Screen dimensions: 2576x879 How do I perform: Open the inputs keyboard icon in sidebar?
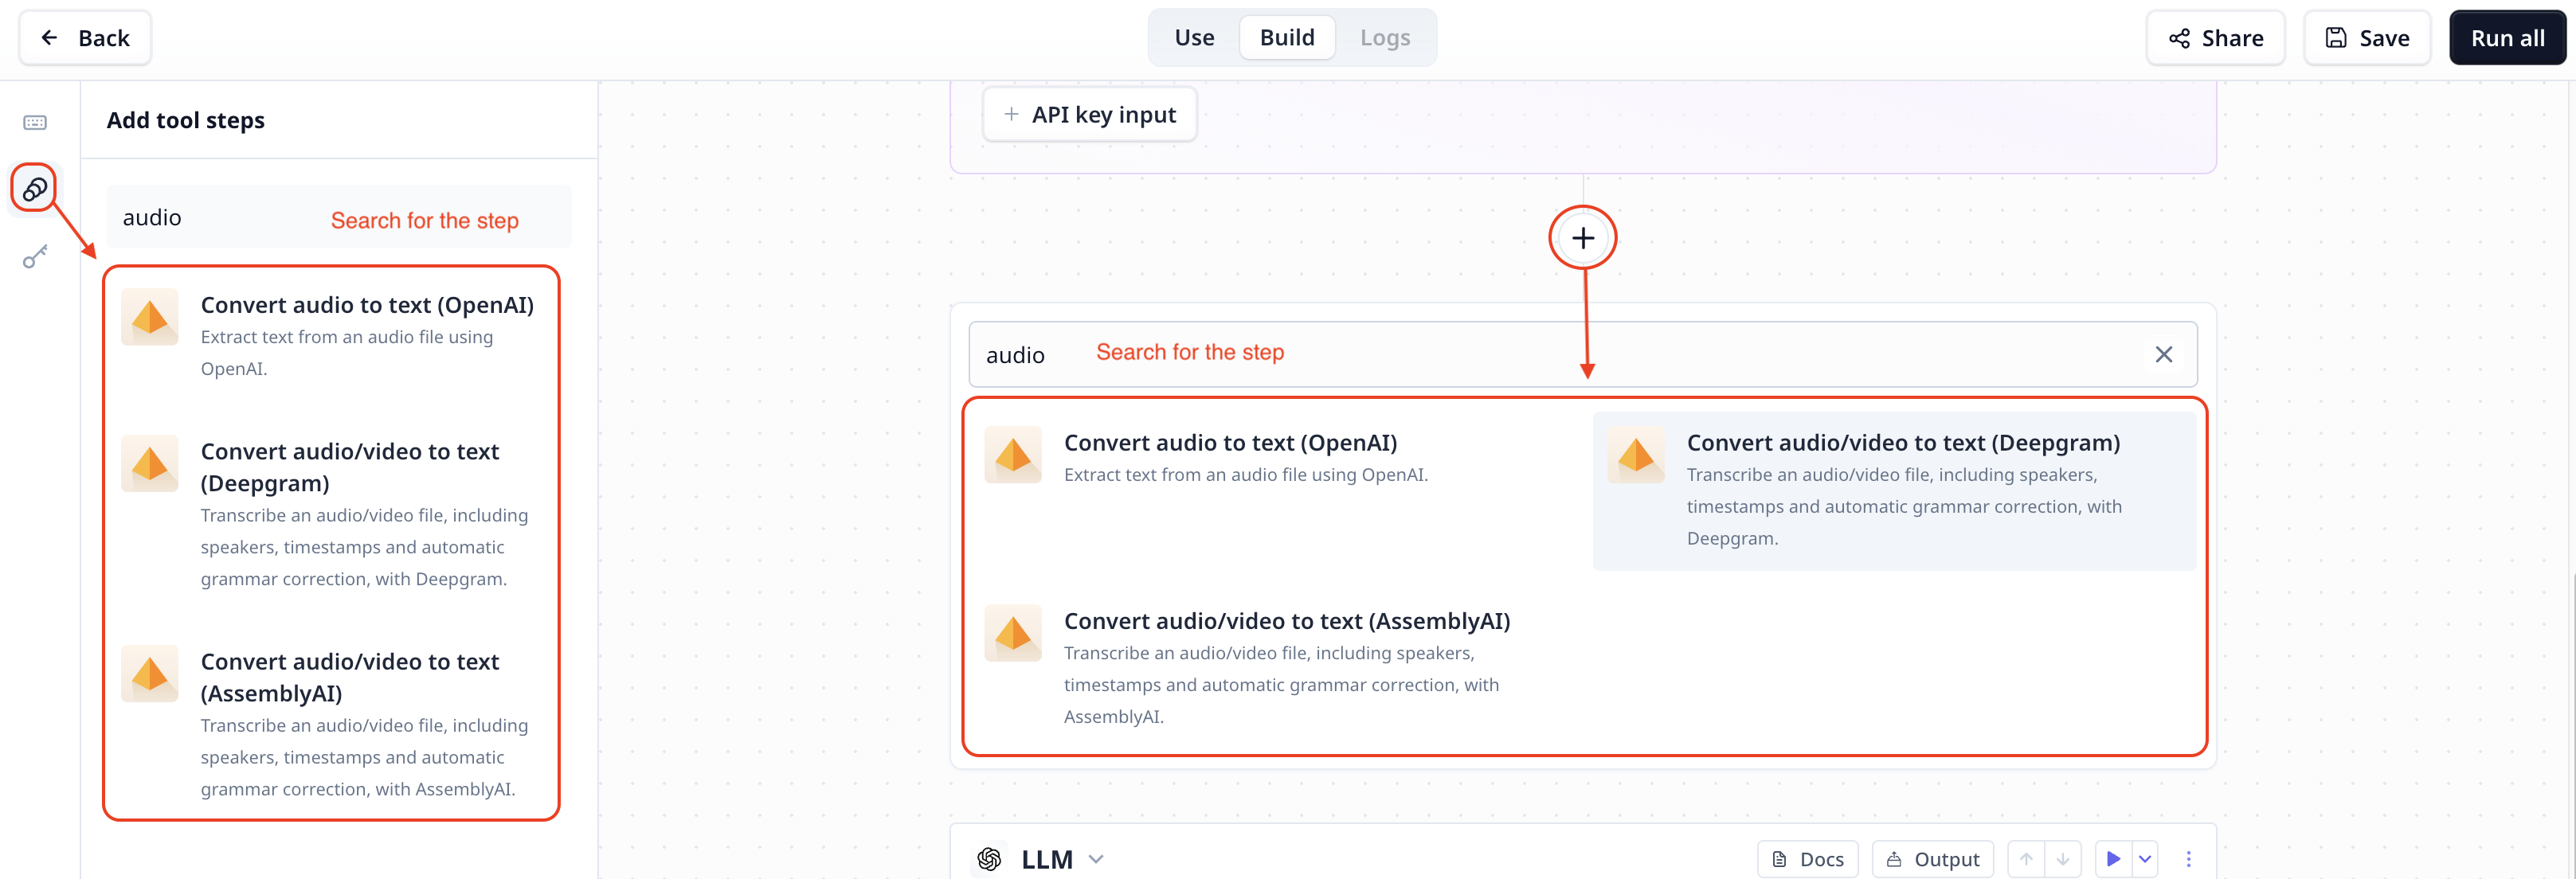point(35,122)
